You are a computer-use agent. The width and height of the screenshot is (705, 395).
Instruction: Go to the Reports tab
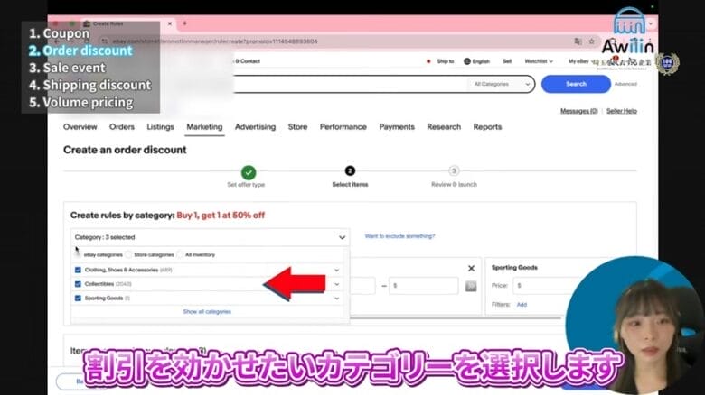pos(487,127)
